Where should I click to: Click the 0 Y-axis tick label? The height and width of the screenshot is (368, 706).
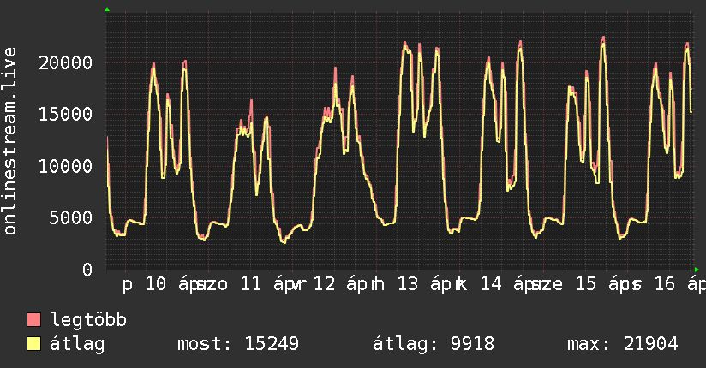pyautogui.click(x=87, y=269)
